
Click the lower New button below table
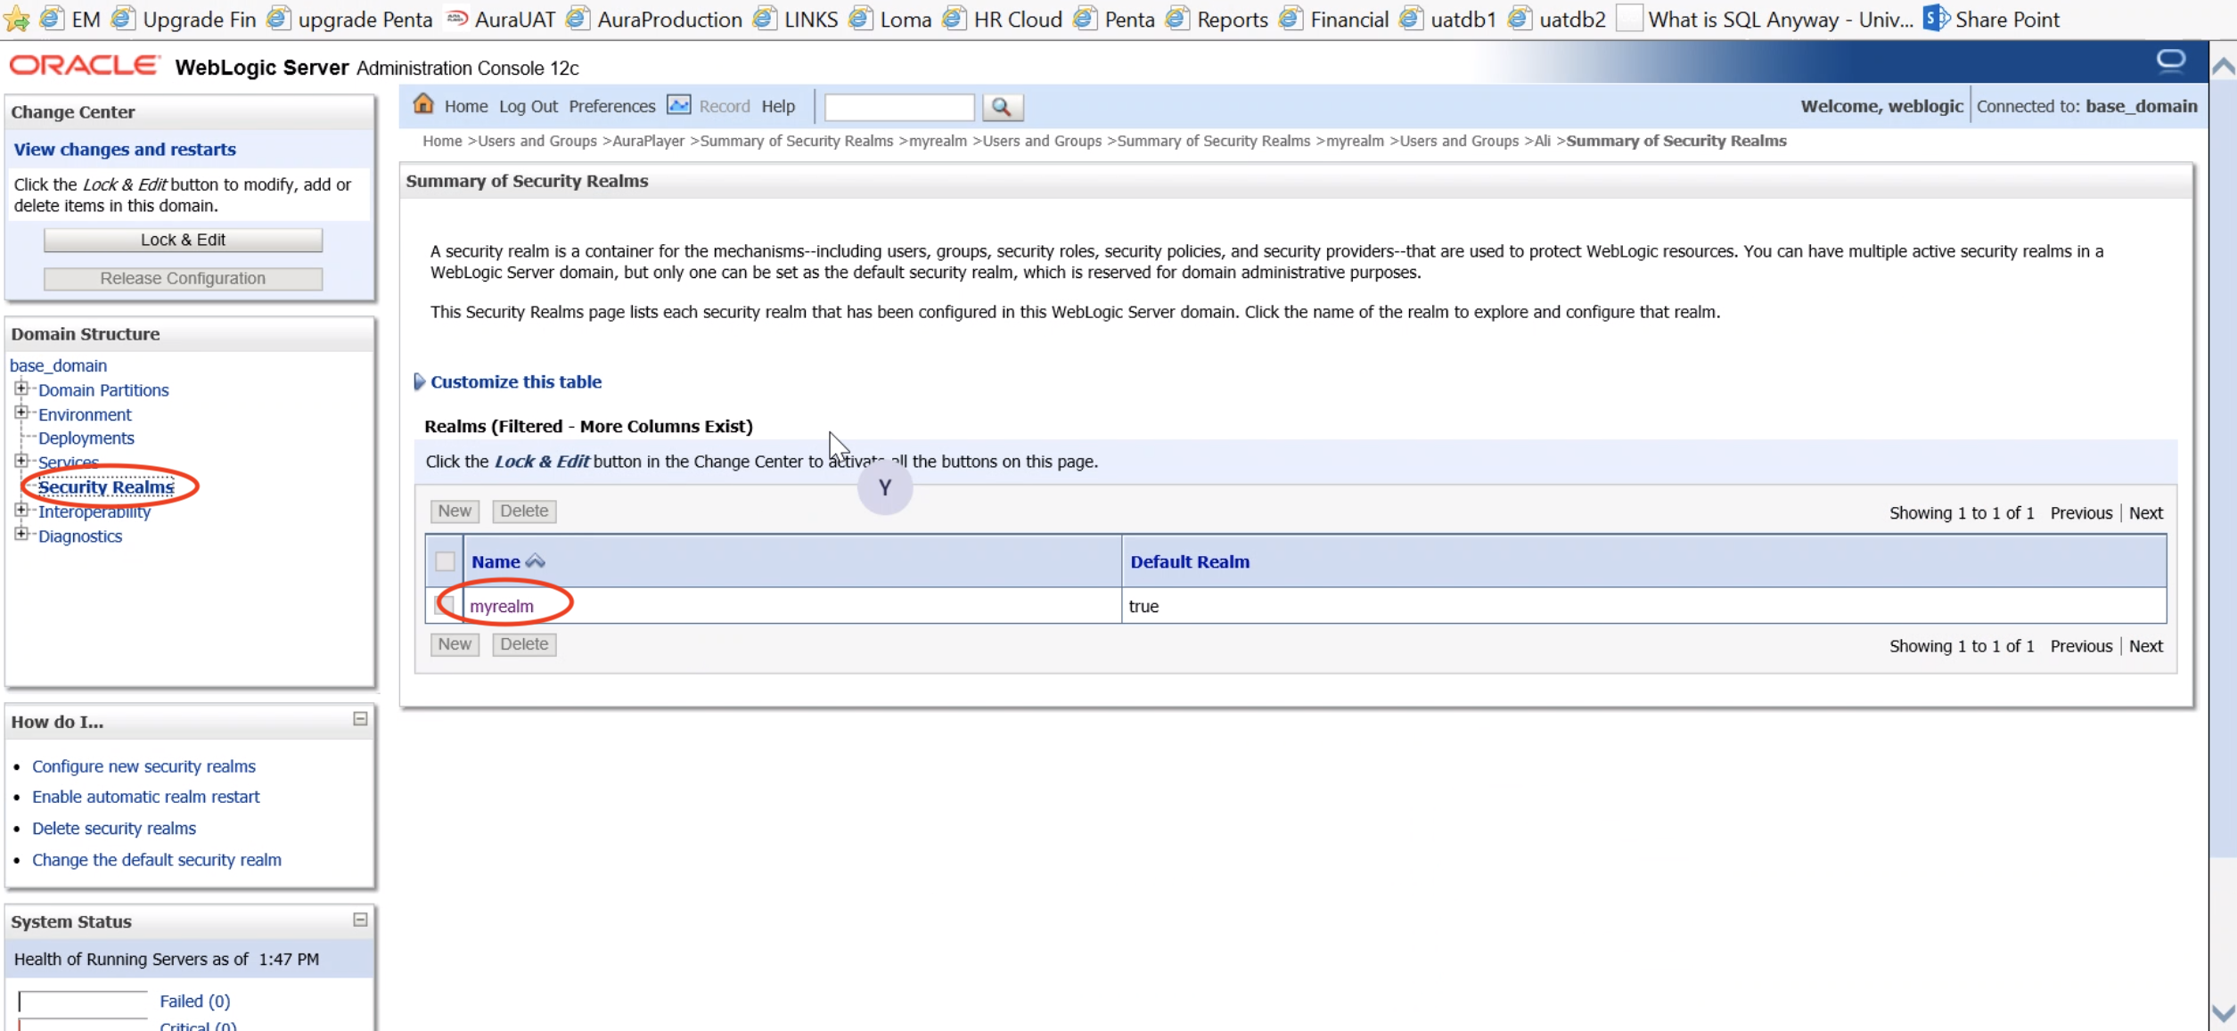455,644
